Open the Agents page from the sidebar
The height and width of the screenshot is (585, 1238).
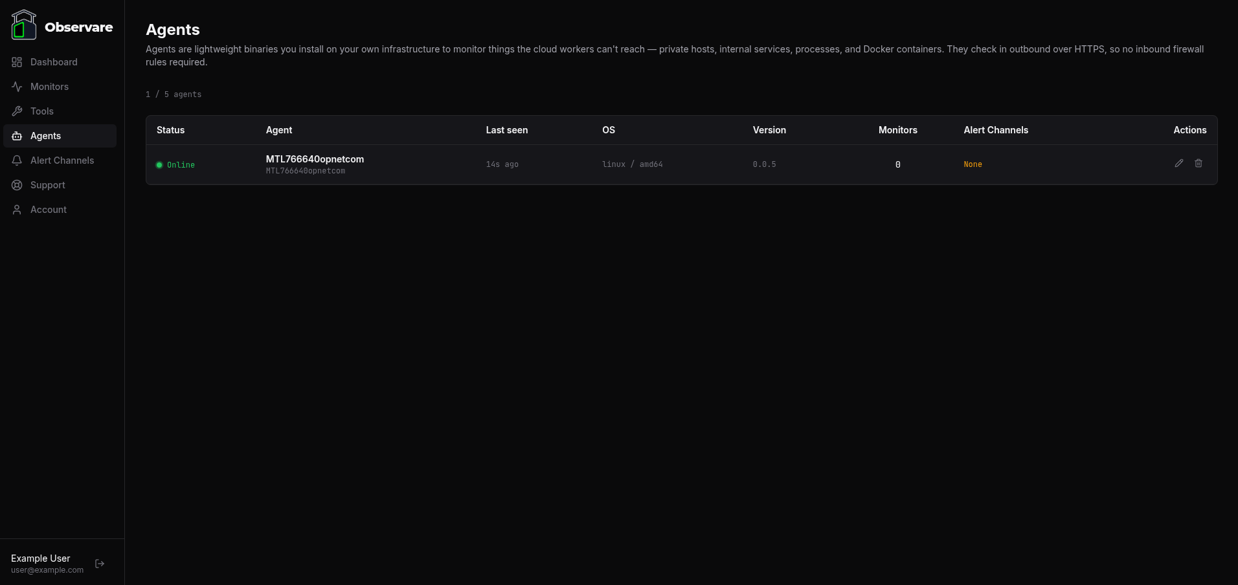[x=45, y=136]
